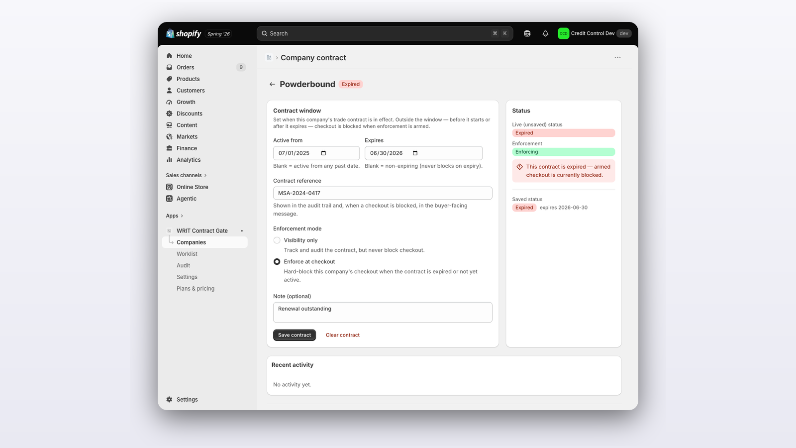Go back with the arrow beside Powderbound

tap(272, 84)
